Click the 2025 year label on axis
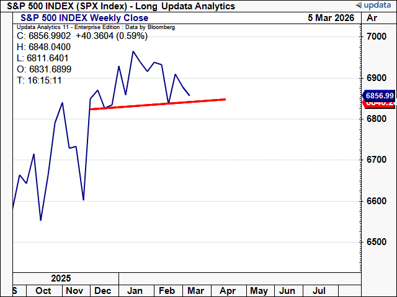 (61, 278)
